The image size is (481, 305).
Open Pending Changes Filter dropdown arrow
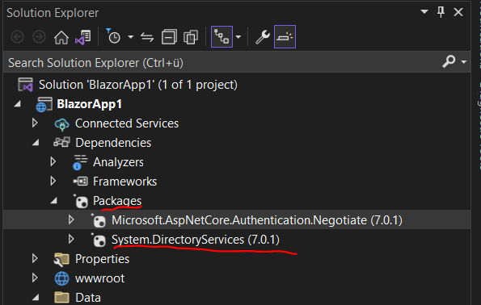[131, 37]
